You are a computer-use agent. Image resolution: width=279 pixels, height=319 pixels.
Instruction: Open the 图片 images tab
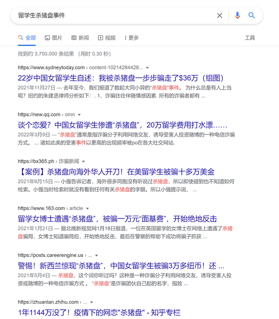[53, 38]
